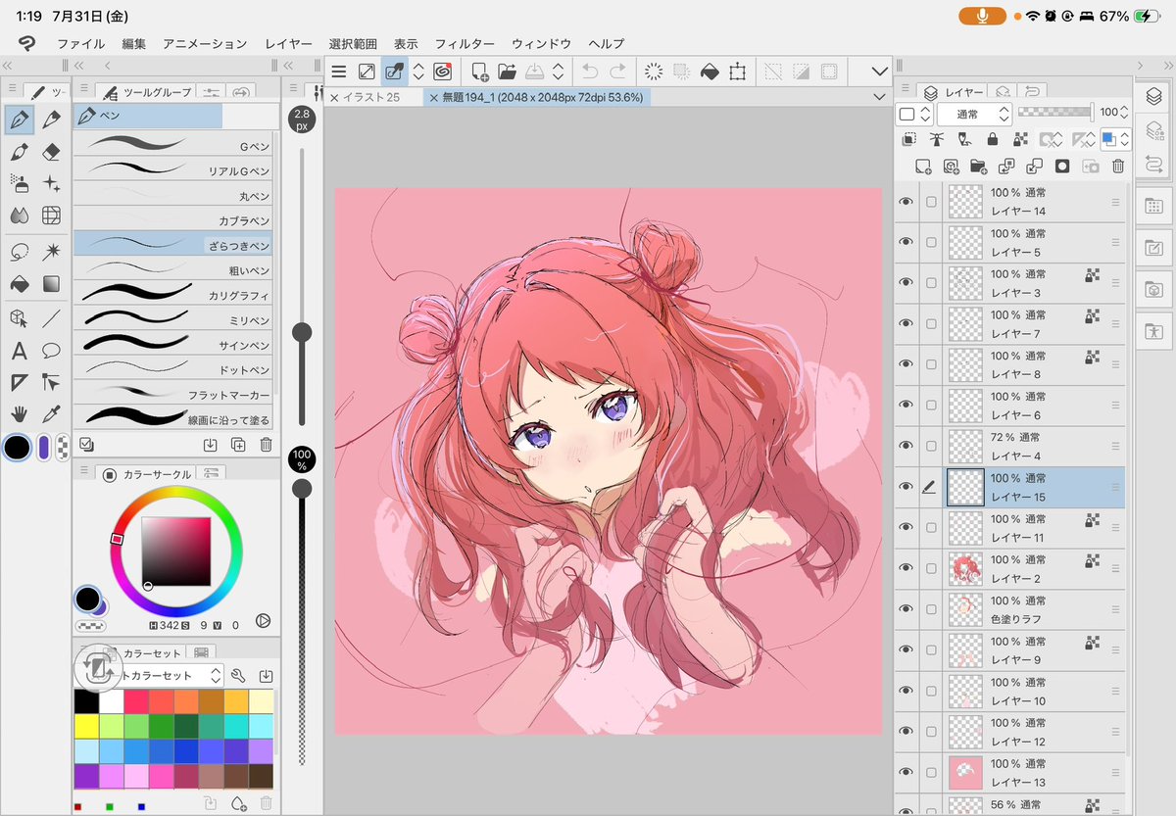The width and height of the screenshot is (1176, 816).
Task: Switch to the イラスト25 canvas tab
Action: coord(371,97)
